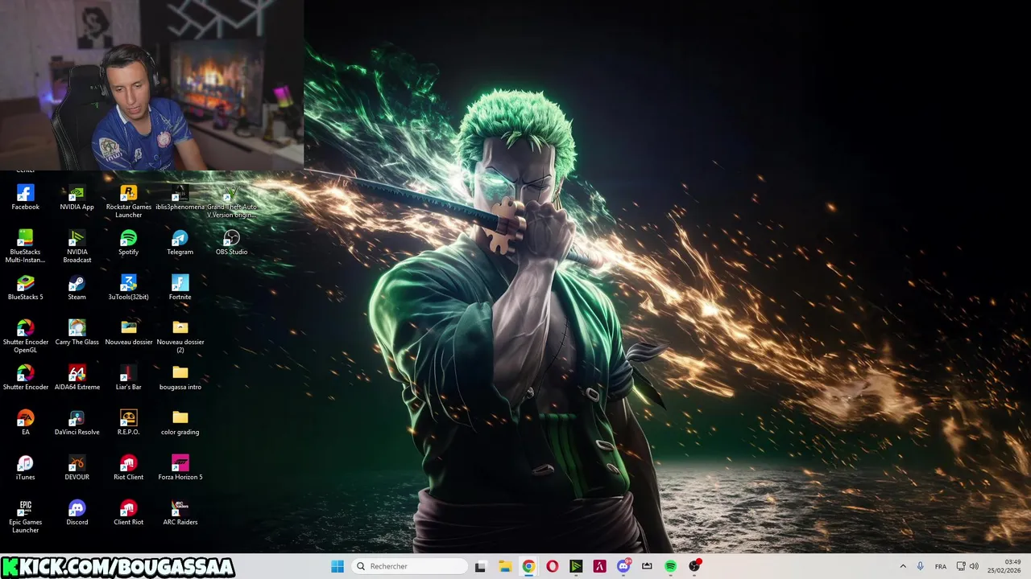Select the Steam desktop shortcut
Viewport: 1031px width, 579px height.
[77, 287]
